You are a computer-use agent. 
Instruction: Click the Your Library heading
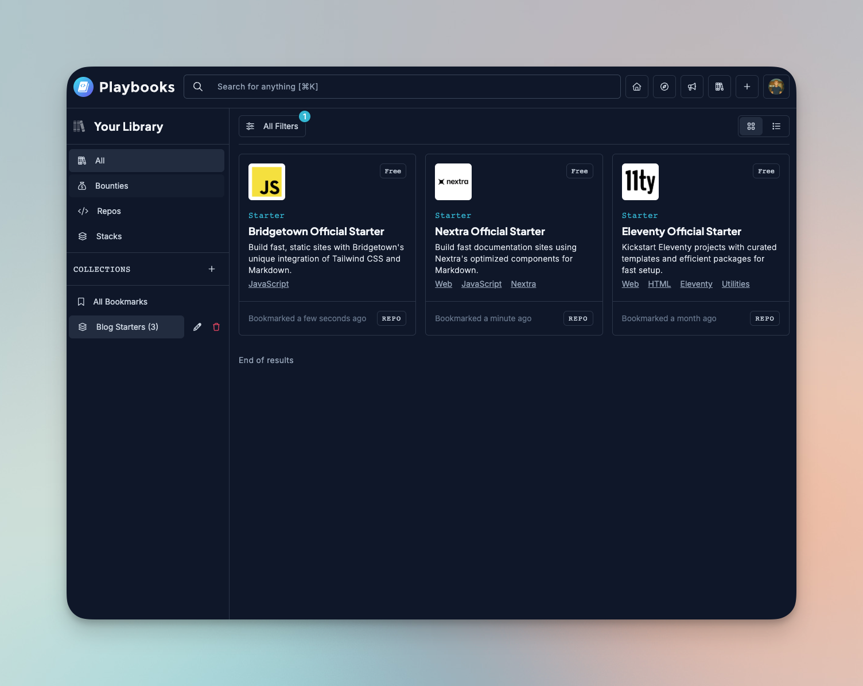[129, 127]
